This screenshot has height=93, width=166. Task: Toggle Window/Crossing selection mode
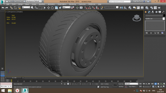click(44, 8)
